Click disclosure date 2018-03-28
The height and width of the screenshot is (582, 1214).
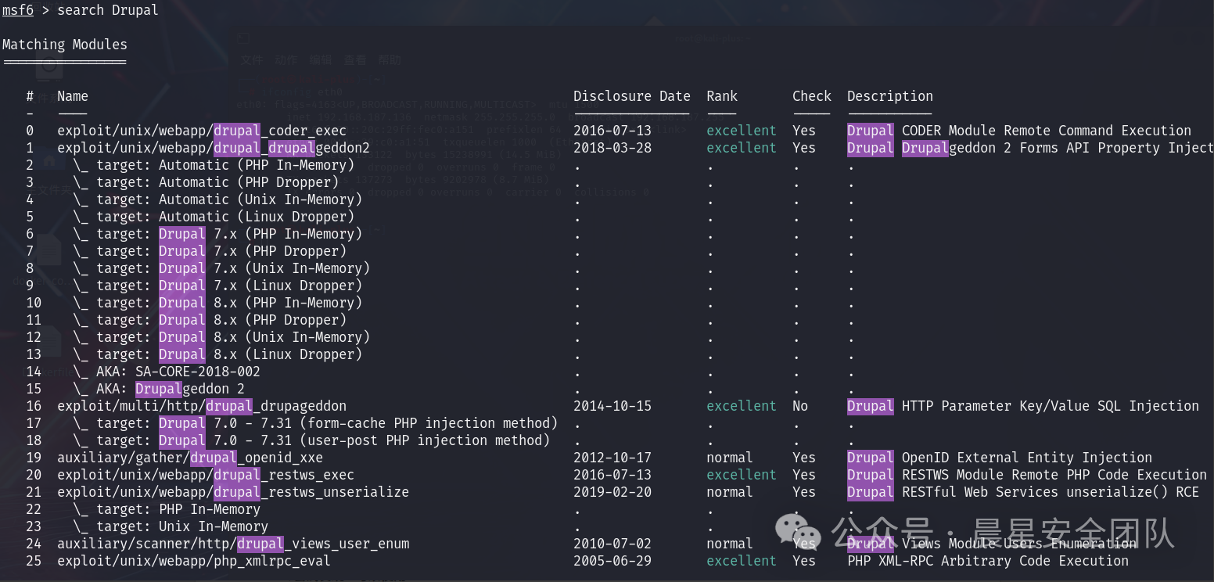pos(612,148)
